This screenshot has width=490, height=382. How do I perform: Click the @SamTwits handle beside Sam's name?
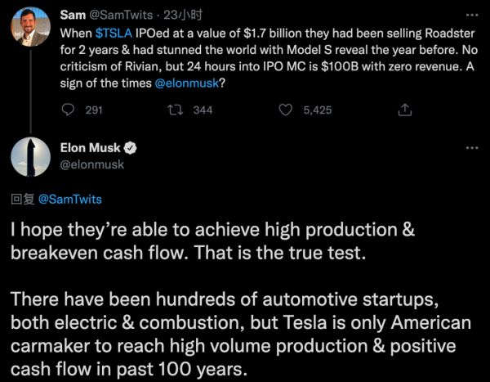pyautogui.click(x=126, y=15)
